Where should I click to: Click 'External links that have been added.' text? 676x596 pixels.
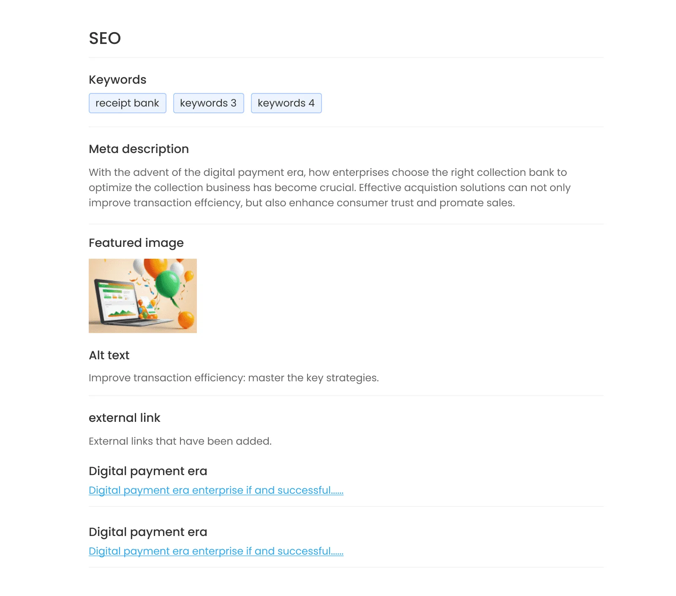pyautogui.click(x=180, y=441)
